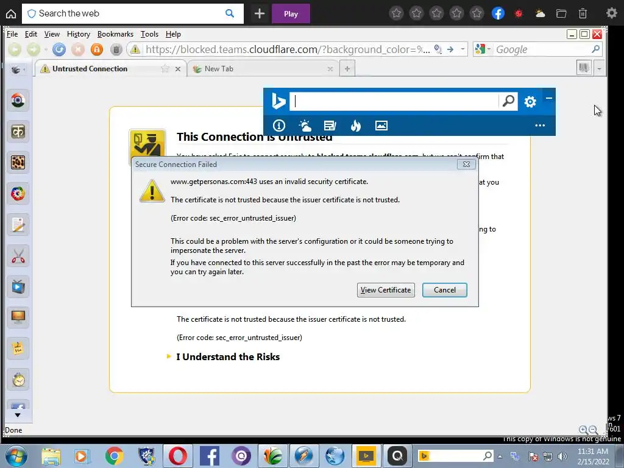Click the bookmarks library icon beside the tabs
624x468 pixels.
(x=584, y=68)
